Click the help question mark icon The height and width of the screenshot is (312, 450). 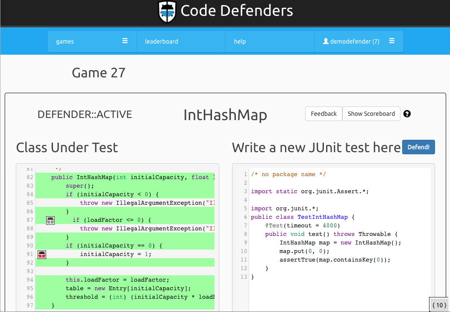pos(407,114)
